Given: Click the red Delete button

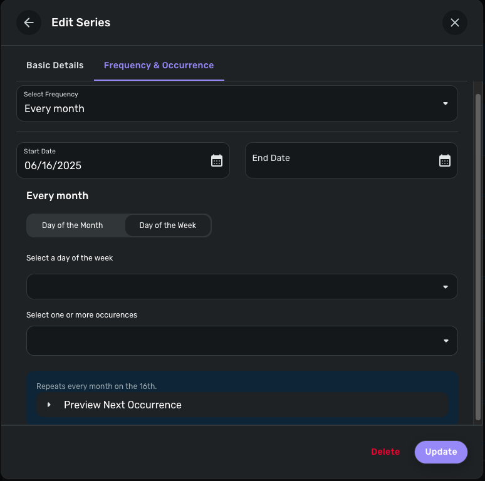Looking at the screenshot, I should [x=385, y=452].
